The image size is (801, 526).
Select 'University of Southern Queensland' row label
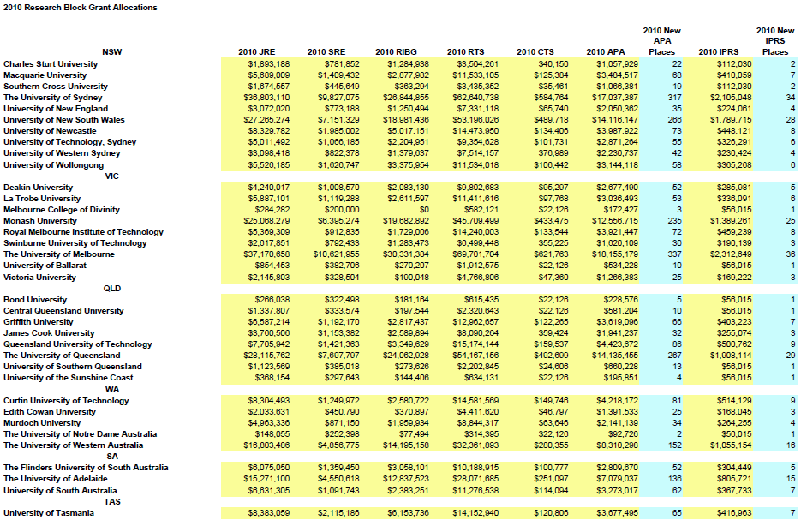pyautogui.click(x=73, y=367)
